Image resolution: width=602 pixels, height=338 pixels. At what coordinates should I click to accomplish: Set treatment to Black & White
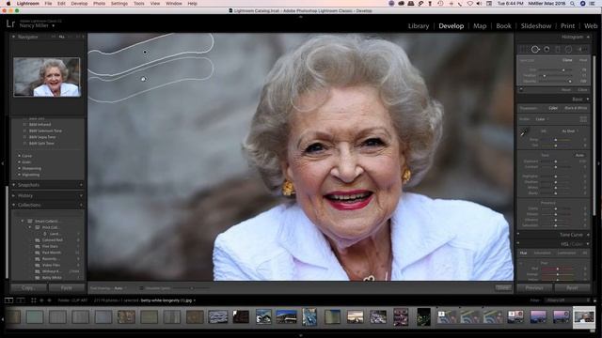pyautogui.click(x=576, y=109)
